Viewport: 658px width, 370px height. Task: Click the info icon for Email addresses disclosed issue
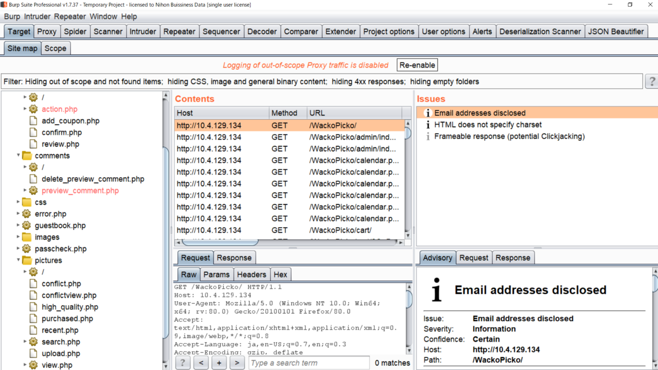click(x=428, y=113)
